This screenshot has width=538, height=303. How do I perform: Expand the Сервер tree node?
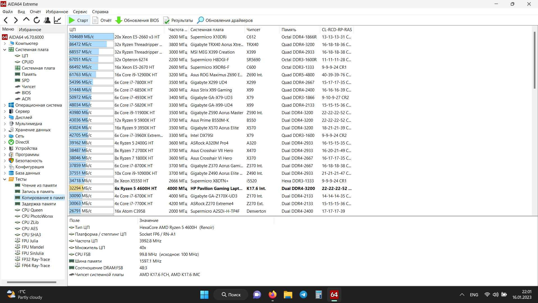(x=4, y=111)
